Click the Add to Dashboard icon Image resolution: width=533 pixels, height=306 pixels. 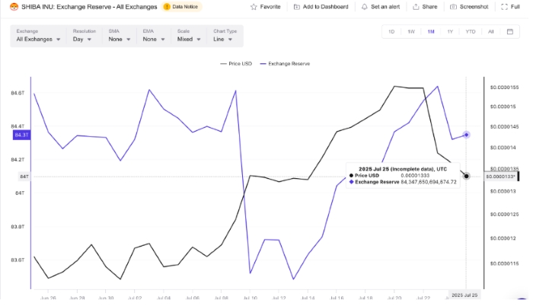297,7
